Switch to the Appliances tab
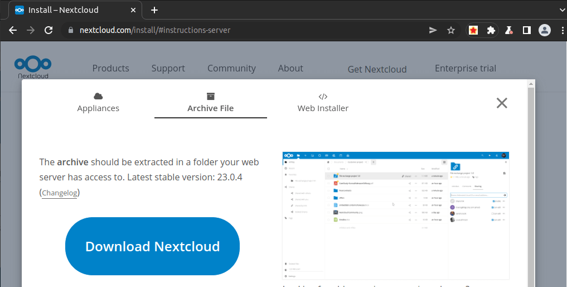 click(98, 103)
